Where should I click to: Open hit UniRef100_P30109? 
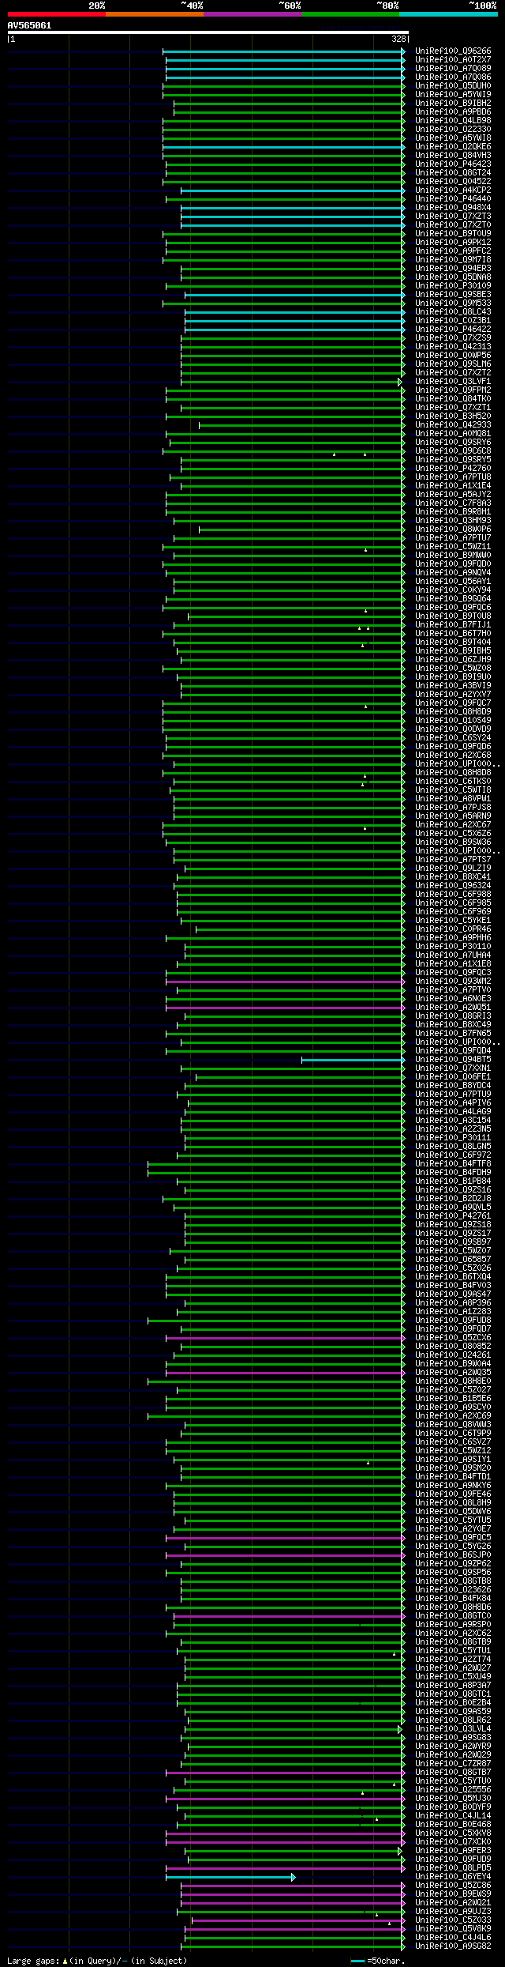tap(453, 286)
